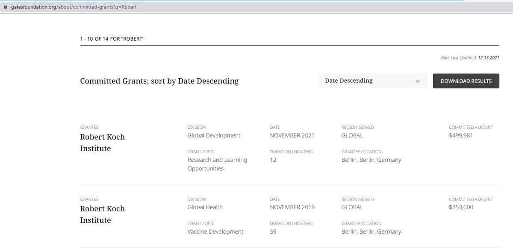The height and width of the screenshot is (249, 513).
Task: Click the Research and Learning Opportunities topic
Action: click(x=217, y=164)
